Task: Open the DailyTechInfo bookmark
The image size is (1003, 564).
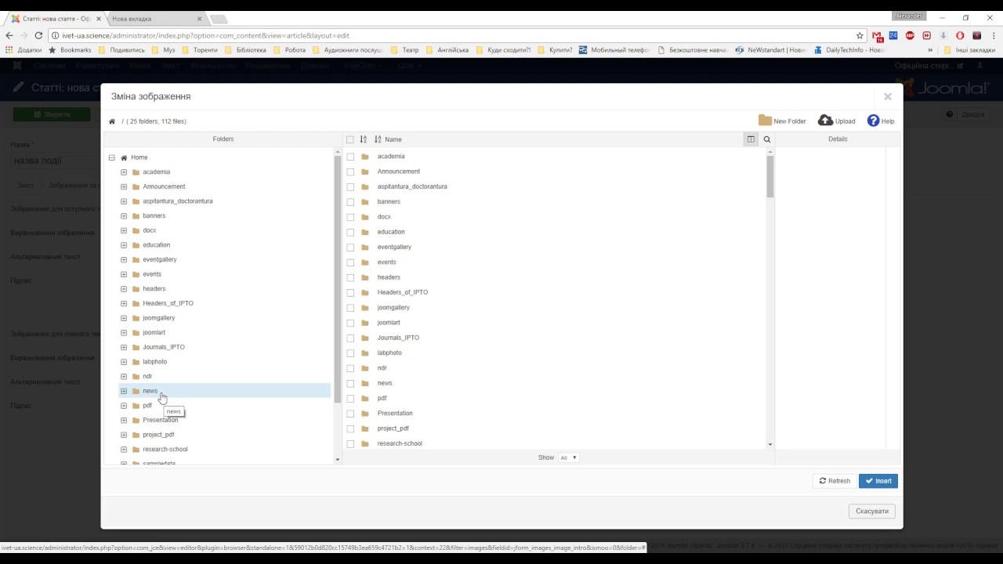Action: tap(849, 49)
